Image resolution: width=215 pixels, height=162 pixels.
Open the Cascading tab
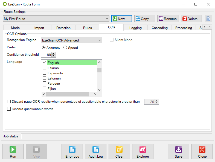tap(159, 28)
